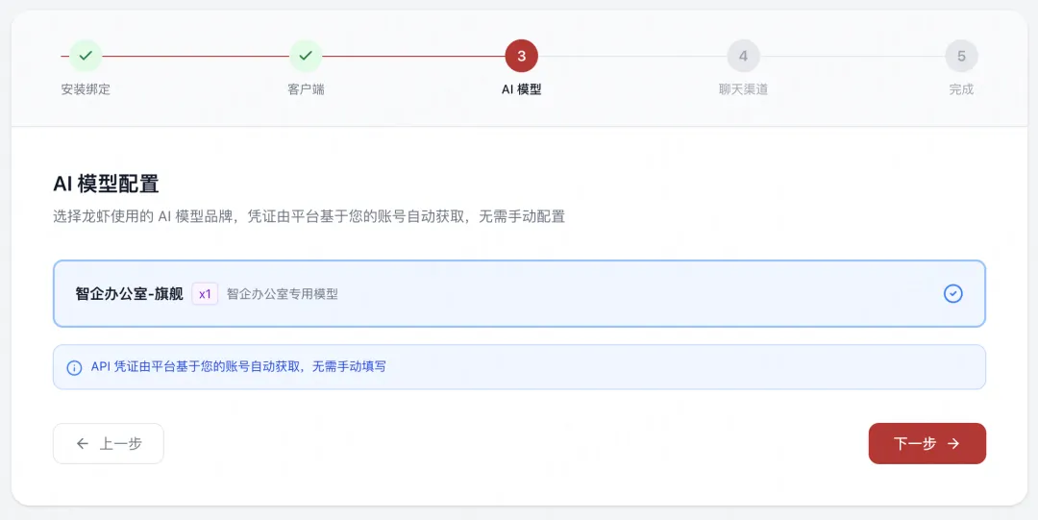Click the grey step 4 circle
Viewport: 1038px width, 520px height.
[x=743, y=56]
